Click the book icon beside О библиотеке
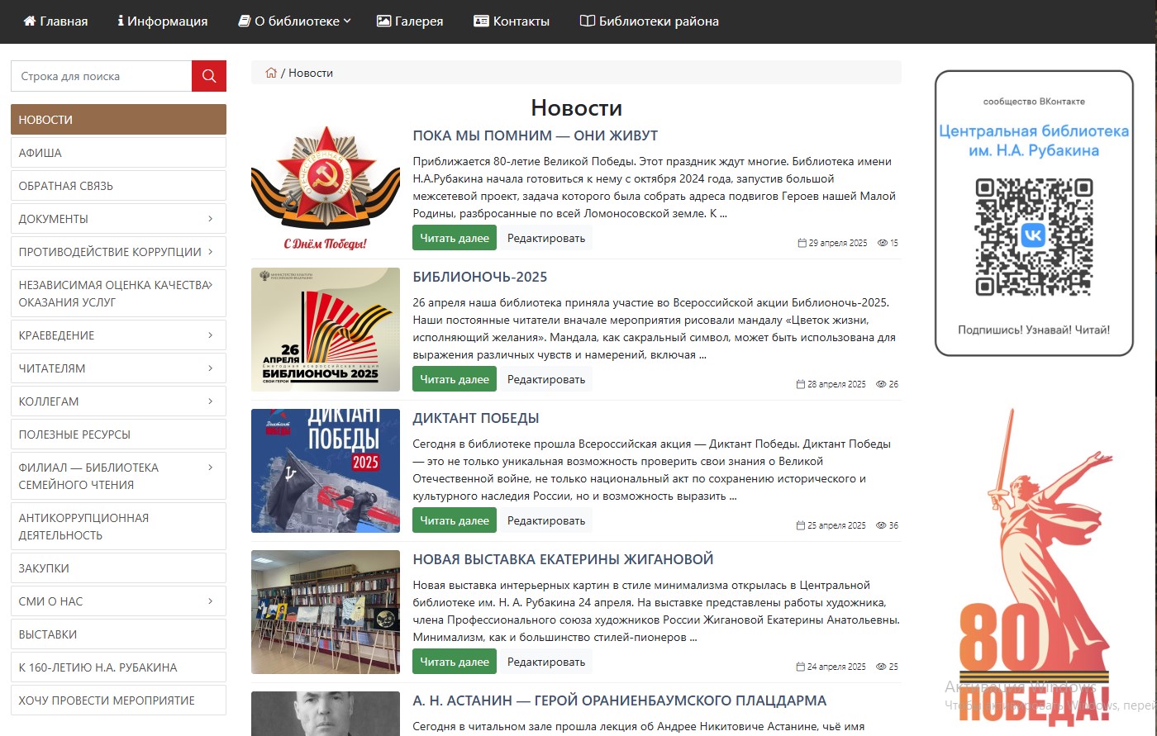The image size is (1157, 736). [245, 21]
